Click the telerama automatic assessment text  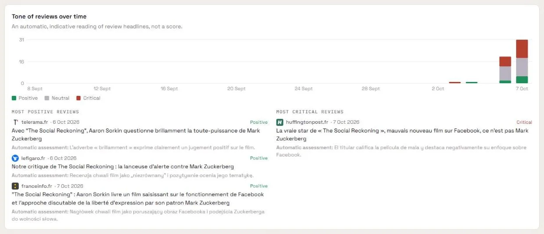pyautogui.click(x=133, y=148)
